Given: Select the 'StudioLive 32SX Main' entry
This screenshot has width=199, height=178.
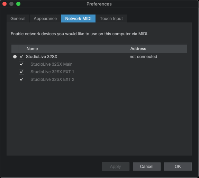Looking at the screenshot, I should tap(52, 64).
